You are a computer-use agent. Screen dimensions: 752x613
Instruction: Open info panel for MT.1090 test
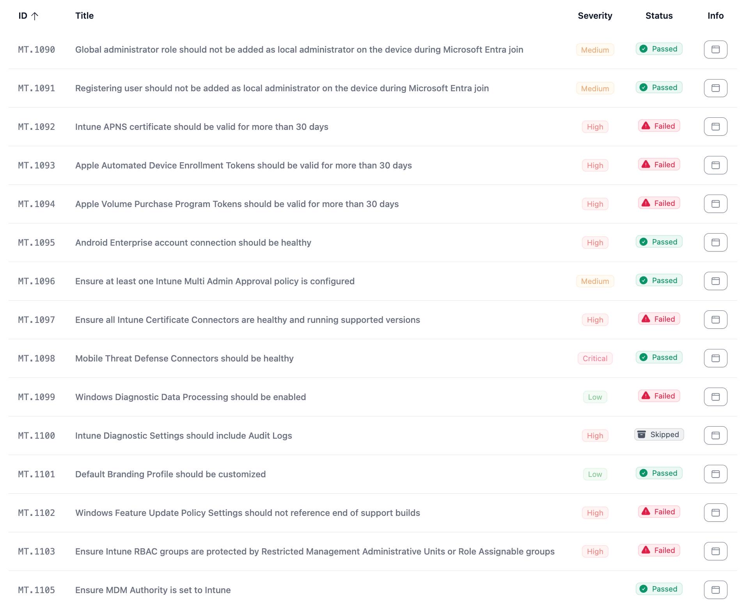coord(715,50)
